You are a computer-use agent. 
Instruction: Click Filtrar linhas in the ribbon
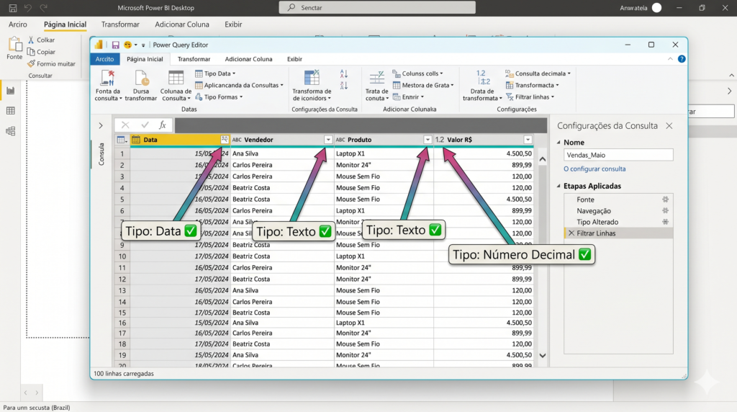coord(530,97)
